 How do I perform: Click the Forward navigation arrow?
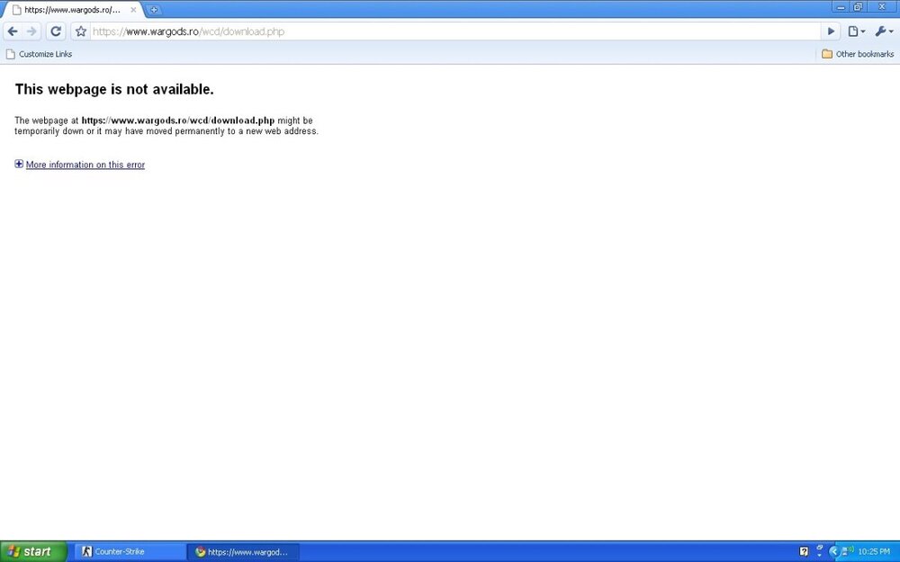(31, 31)
